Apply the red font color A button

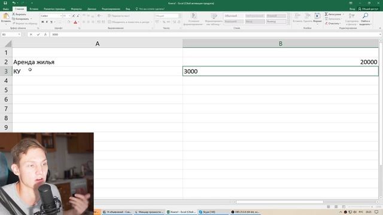pos(75,22)
